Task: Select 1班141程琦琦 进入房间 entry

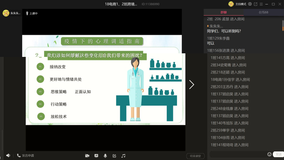Action: pos(229,145)
